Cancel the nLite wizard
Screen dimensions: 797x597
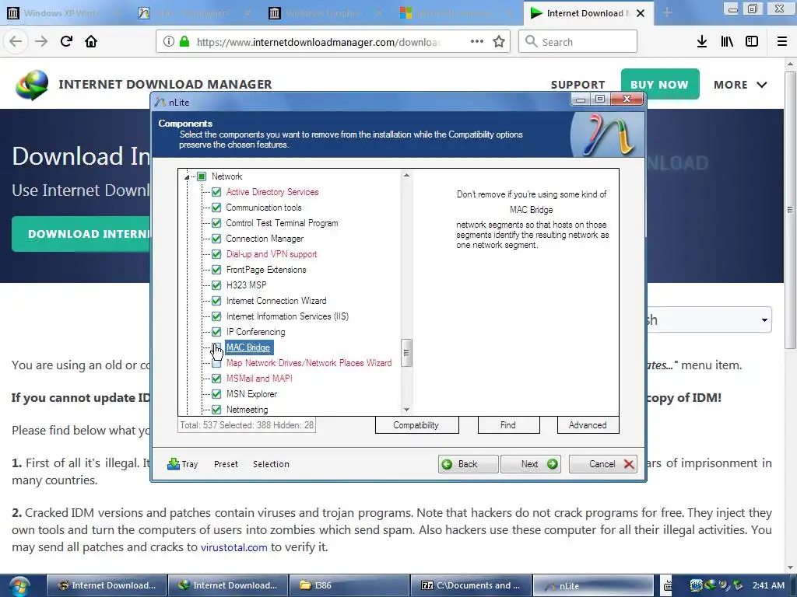click(x=603, y=464)
